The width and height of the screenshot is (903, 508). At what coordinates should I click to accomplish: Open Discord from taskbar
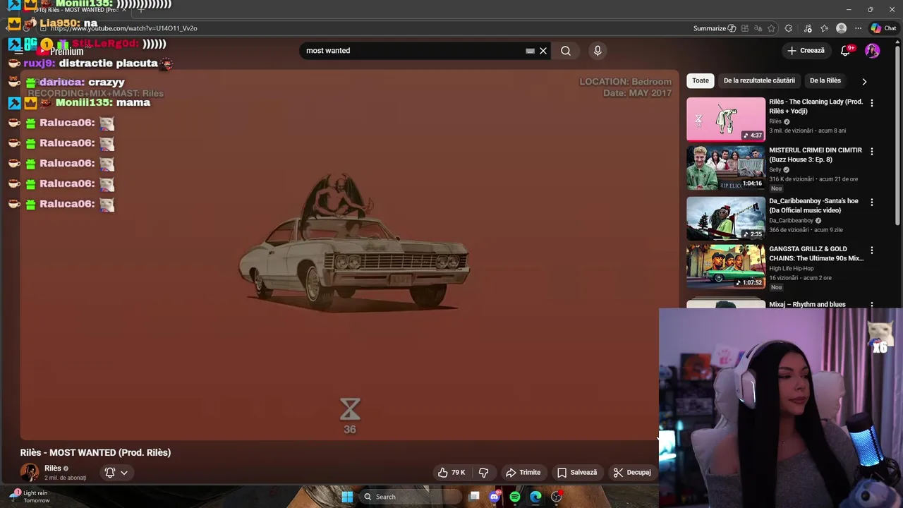pos(495,497)
